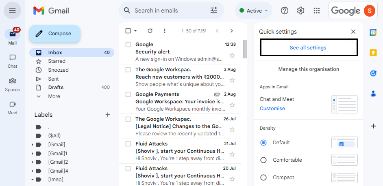Click the Chat and Meet layout thumbnail

344,105
